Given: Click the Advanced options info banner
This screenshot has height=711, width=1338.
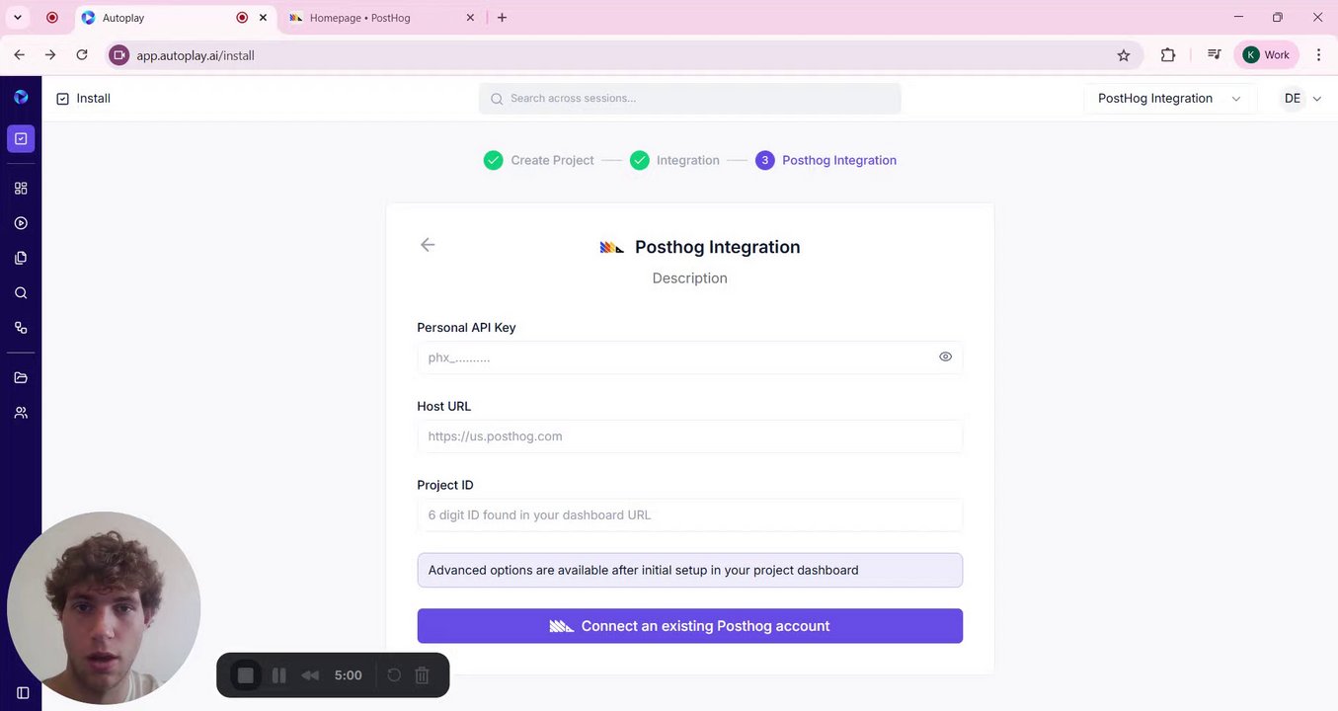Looking at the screenshot, I should (689, 570).
